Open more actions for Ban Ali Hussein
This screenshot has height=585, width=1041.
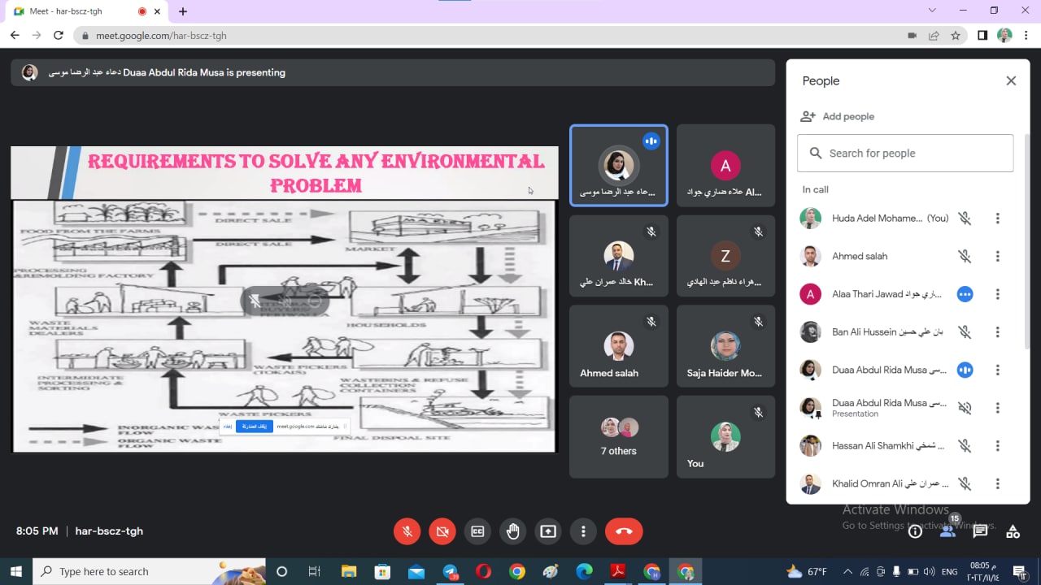coord(997,331)
